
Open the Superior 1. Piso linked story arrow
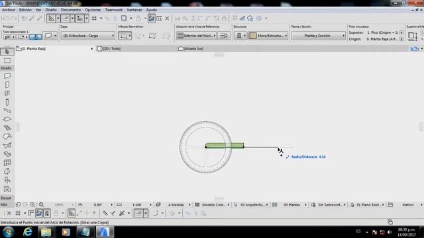tap(401, 32)
